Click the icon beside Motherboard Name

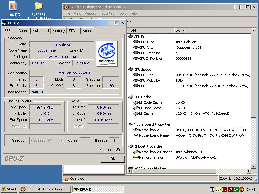pyautogui.click(x=136, y=135)
